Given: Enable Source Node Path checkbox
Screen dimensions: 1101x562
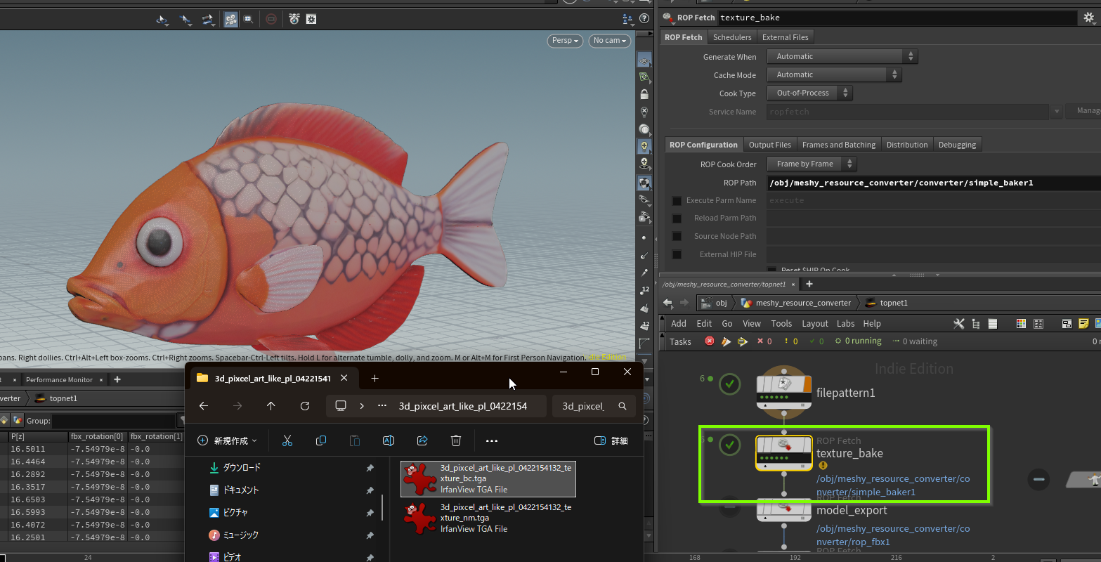Looking at the screenshot, I should pyautogui.click(x=677, y=236).
